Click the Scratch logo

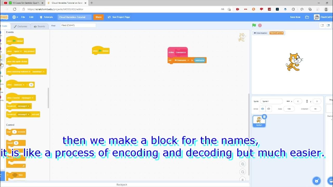(x=4, y=17)
